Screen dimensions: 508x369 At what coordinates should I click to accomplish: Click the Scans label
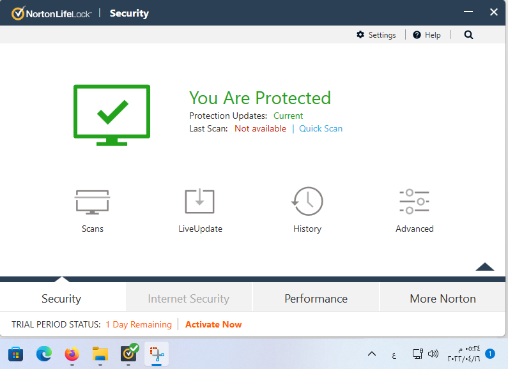[x=92, y=229]
